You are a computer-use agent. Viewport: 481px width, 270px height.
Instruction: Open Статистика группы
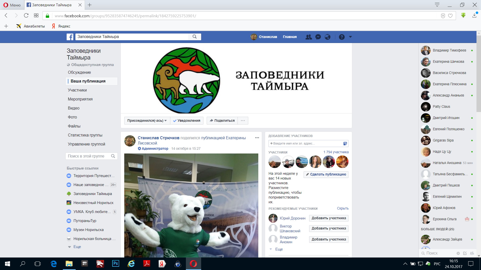(x=85, y=135)
